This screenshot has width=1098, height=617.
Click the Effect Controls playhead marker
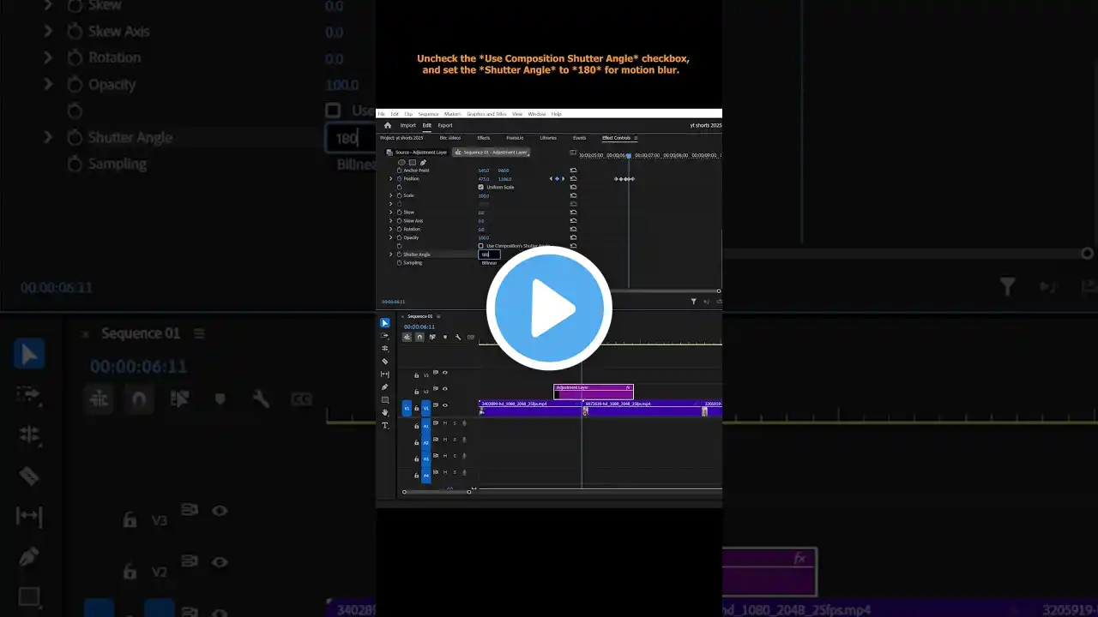629,156
